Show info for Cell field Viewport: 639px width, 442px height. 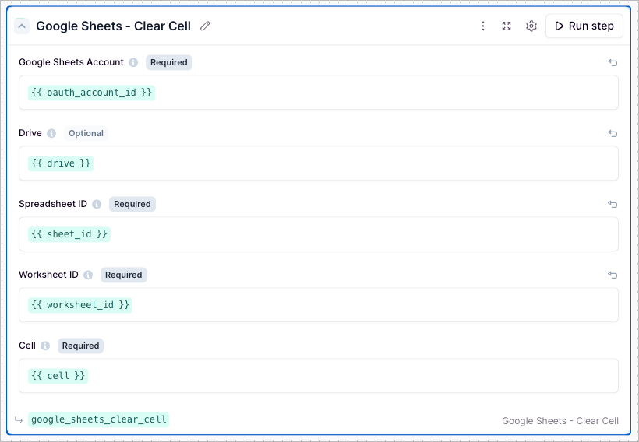coord(45,346)
